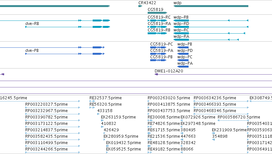The image size is (272, 154).
Task: Select EST label RP003263020.5prime
Action: click(x=169, y=98)
